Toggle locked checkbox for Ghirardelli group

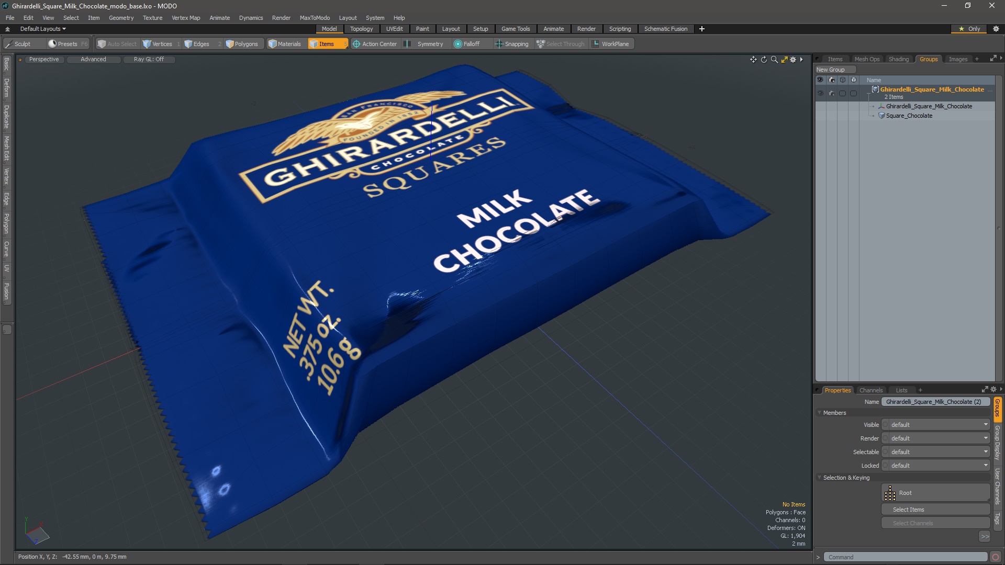click(x=854, y=93)
